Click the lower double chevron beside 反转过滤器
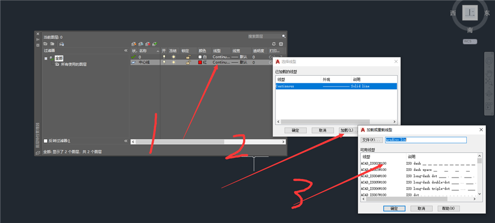 (125, 141)
